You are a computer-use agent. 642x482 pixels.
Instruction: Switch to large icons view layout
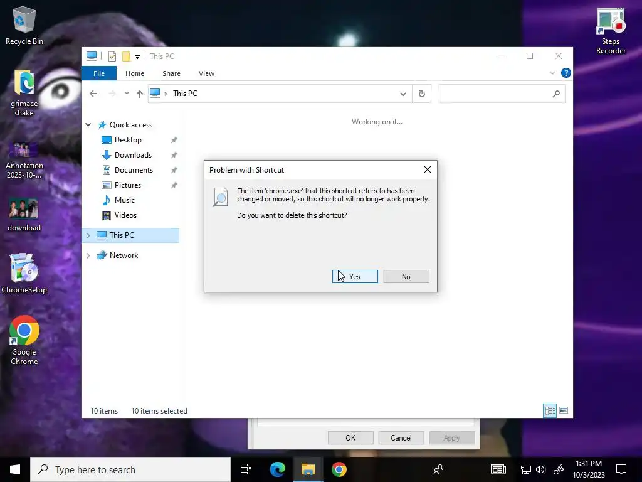564,410
